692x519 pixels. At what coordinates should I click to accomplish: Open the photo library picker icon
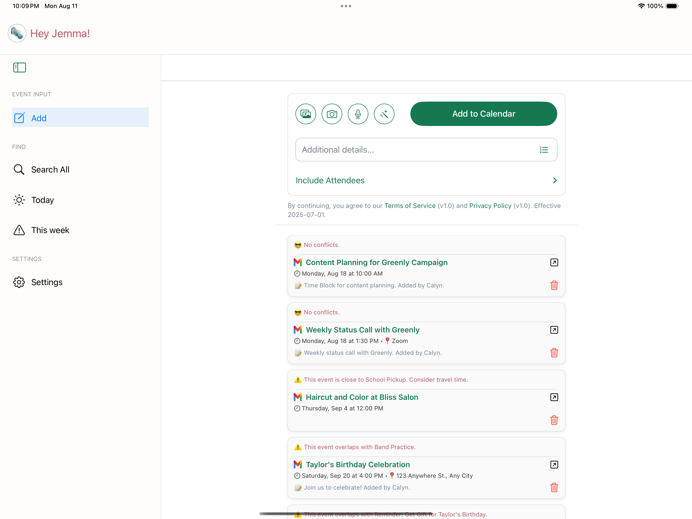point(306,114)
